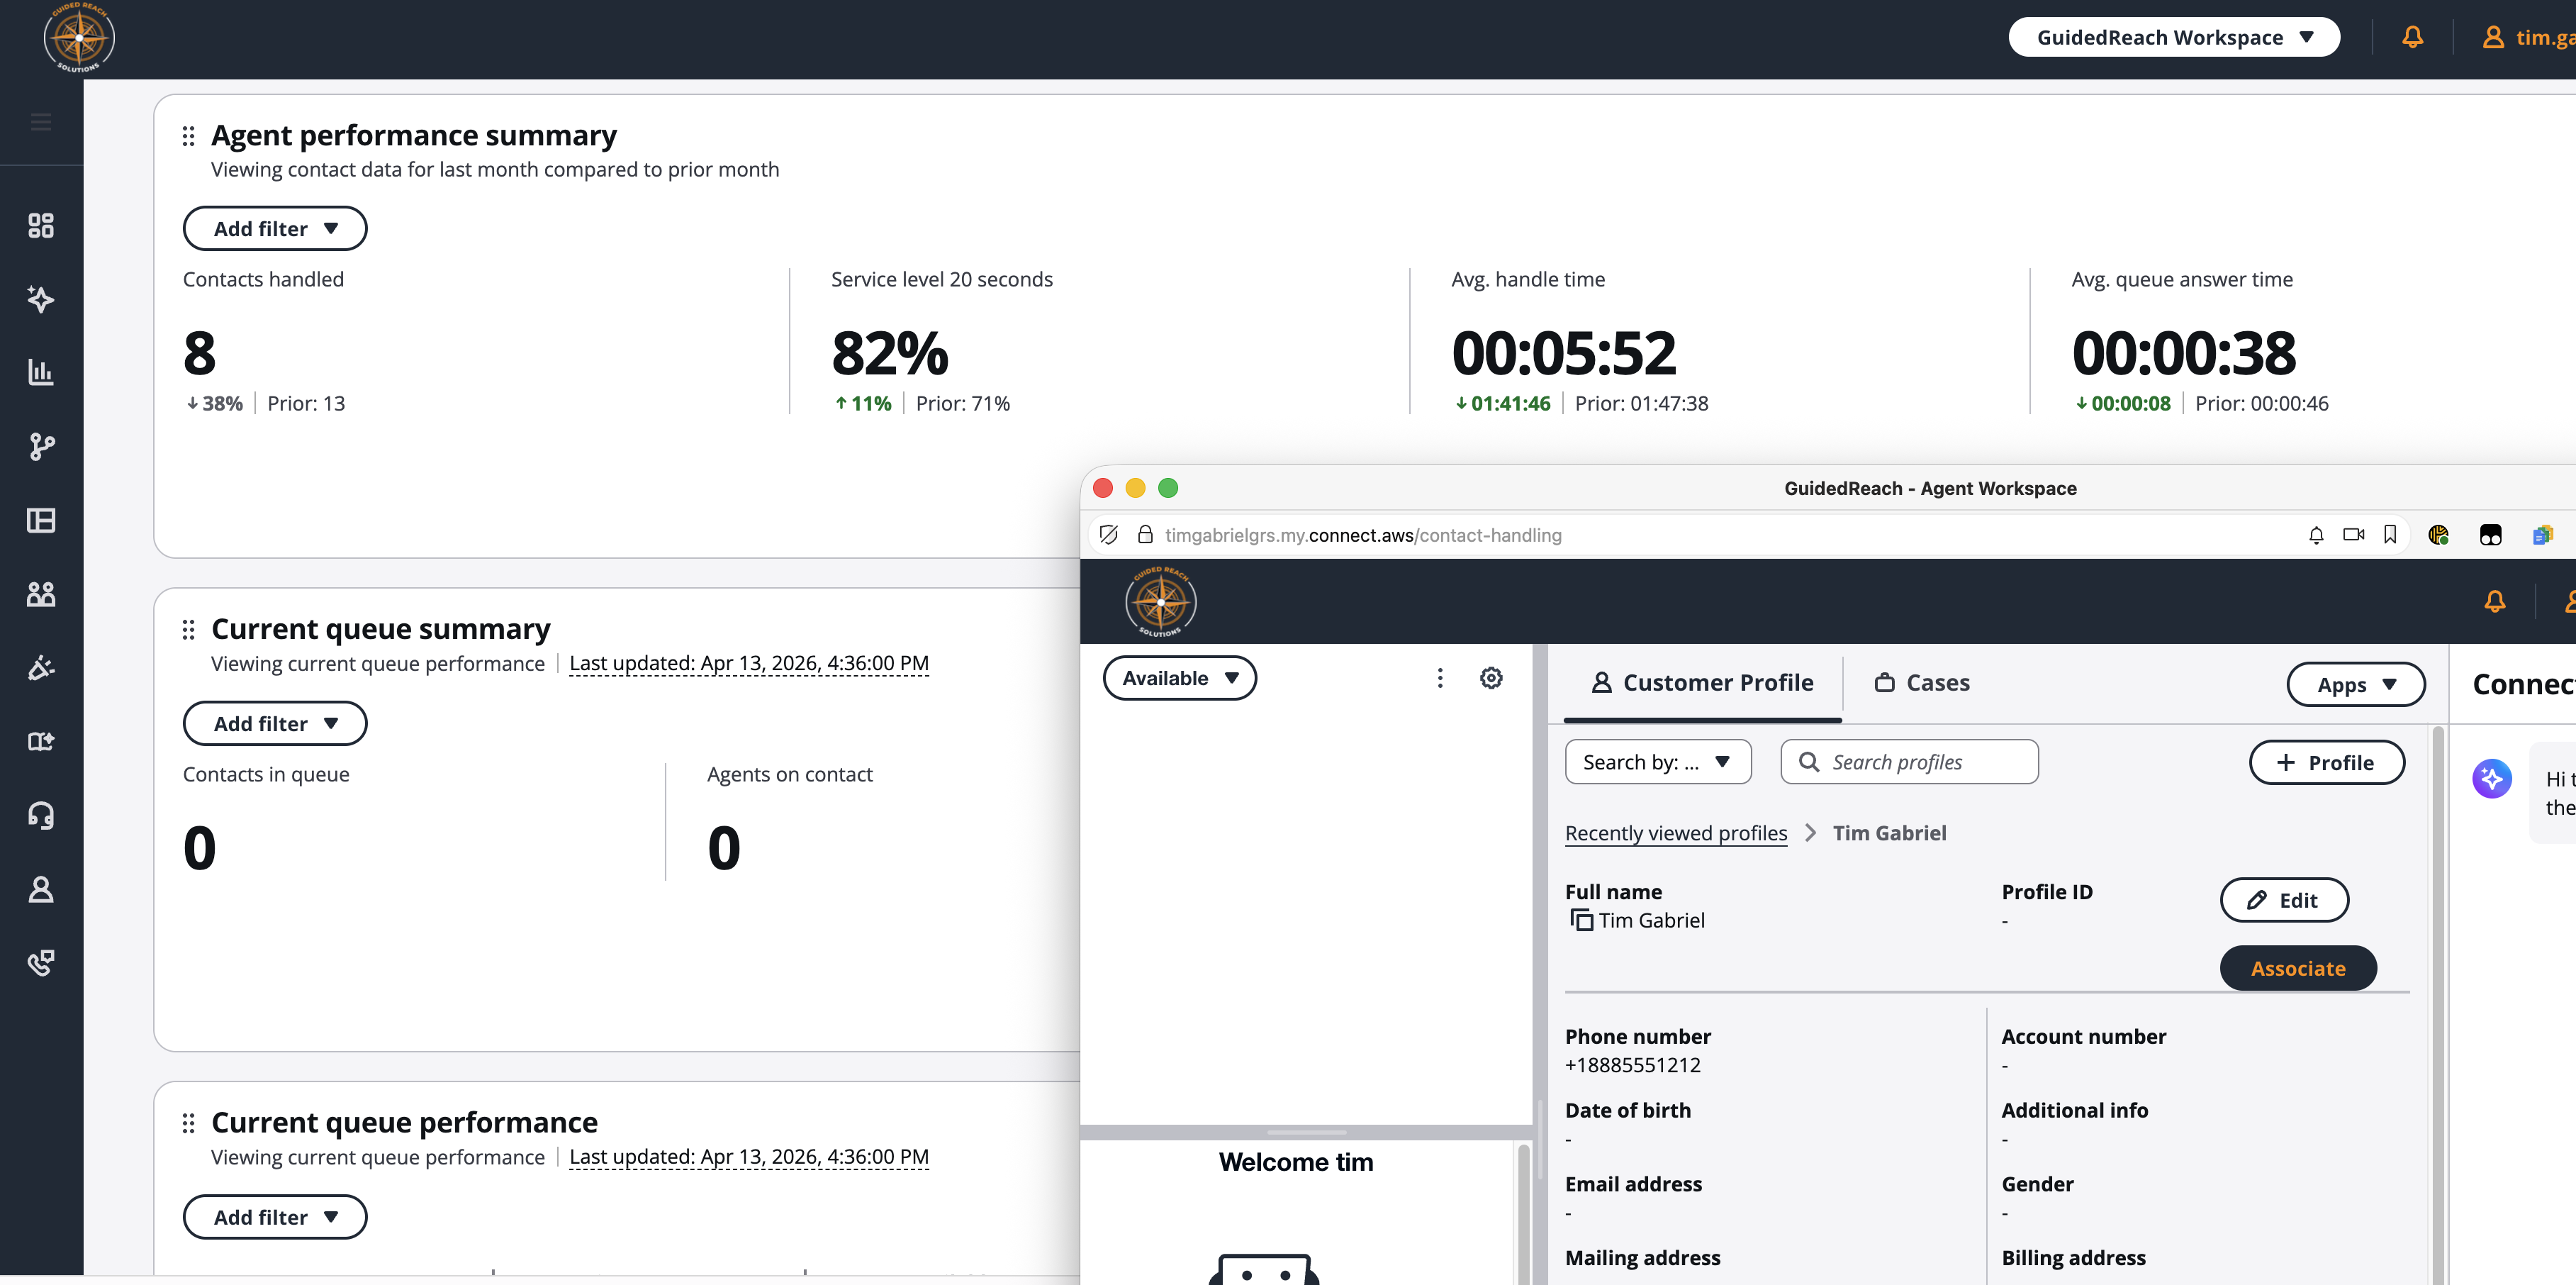Click the Customer Profile person icon

click(1603, 682)
